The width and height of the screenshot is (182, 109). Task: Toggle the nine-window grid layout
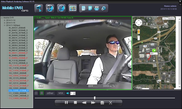tap(42, 93)
